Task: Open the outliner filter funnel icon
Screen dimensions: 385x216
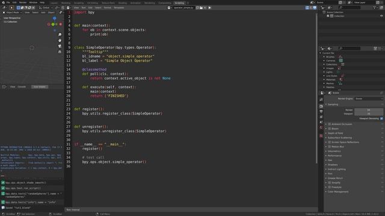Action: (x=374, y=8)
